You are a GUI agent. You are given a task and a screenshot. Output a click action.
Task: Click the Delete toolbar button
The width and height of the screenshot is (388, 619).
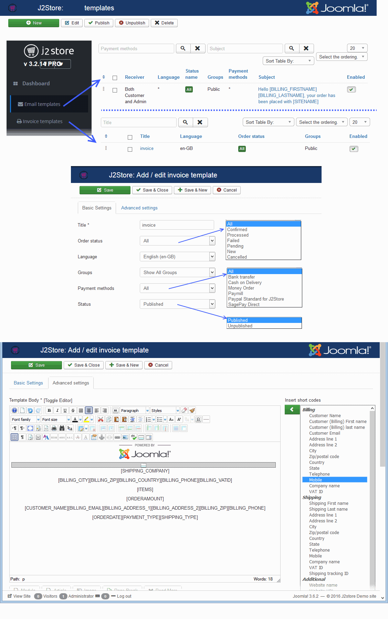164,23
